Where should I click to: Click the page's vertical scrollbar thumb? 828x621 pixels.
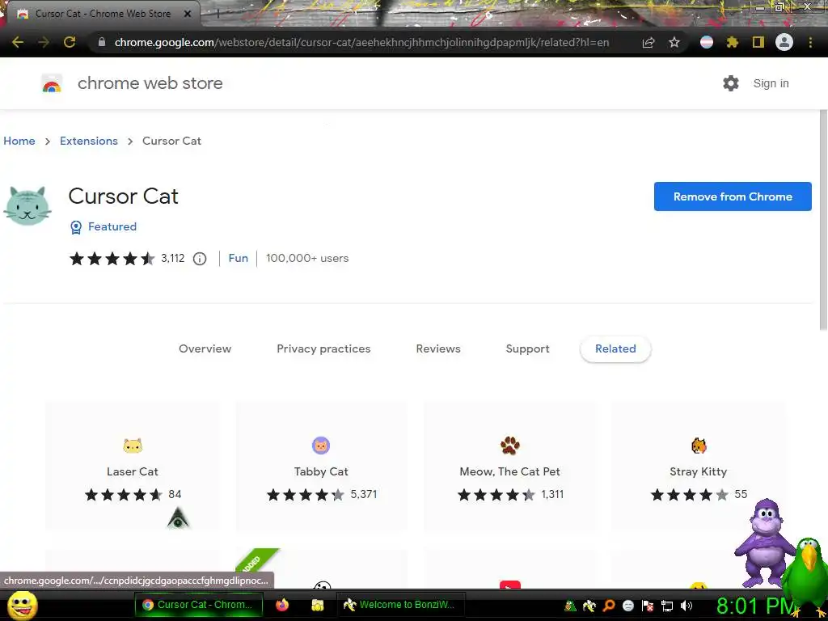click(x=822, y=220)
